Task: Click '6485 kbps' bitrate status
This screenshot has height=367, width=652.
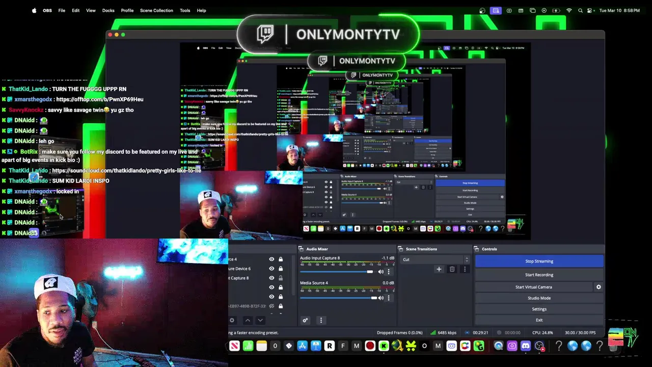Action: 447,333
